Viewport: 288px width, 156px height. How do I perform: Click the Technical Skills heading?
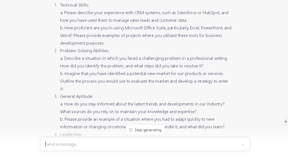click(x=74, y=5)
